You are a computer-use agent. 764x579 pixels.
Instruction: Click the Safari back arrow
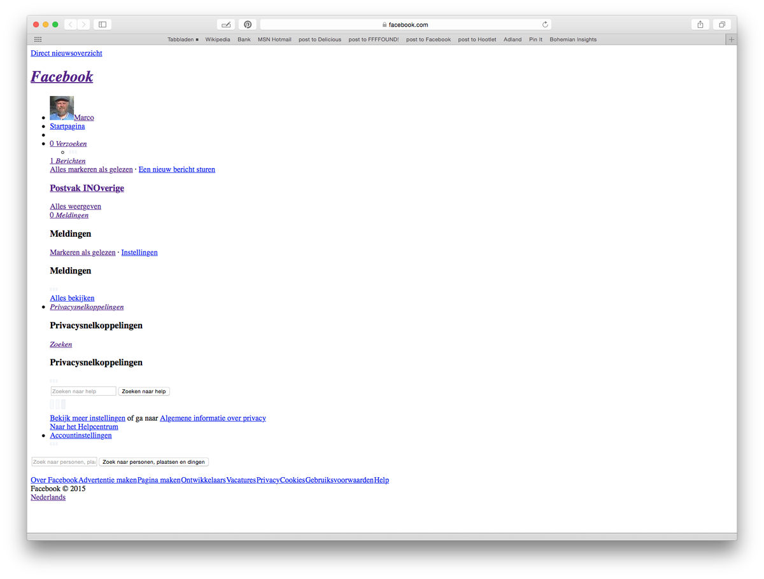pyautogui.click(x=70, y=24)
